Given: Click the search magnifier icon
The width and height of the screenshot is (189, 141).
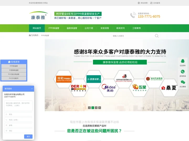Looking at the screenshot, I should (157, 36).
